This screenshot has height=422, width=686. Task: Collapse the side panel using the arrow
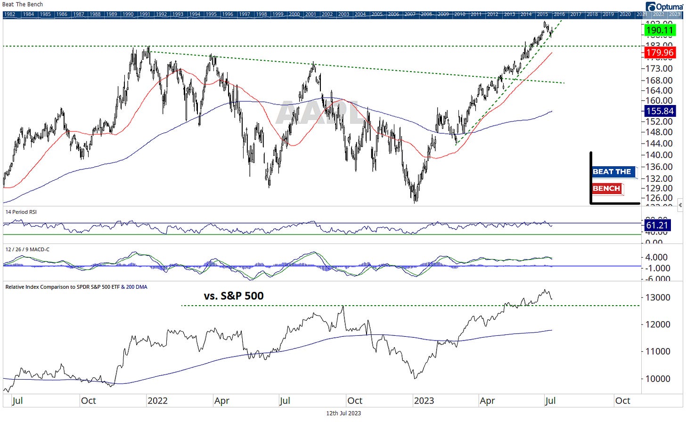[680, 205]
